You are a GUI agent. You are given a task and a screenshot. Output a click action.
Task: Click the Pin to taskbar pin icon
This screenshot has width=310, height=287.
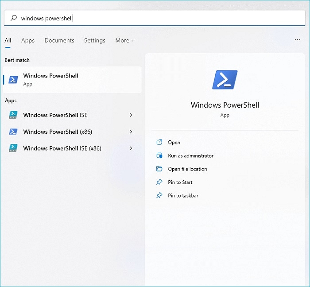point(159,195)
